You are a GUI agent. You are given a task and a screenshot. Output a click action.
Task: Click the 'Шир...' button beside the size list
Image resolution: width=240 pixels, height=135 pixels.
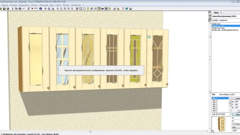pyautogui.click(x=236, y=98)
